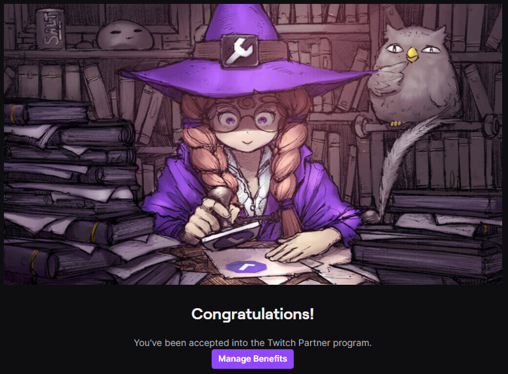This screenshot has height=374, width=508.
Task: Click the wrench emblem on the witch's hat
Action: 240,51
